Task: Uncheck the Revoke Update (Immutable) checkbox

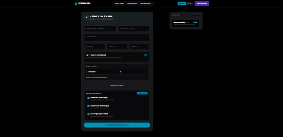Action: 88,114
